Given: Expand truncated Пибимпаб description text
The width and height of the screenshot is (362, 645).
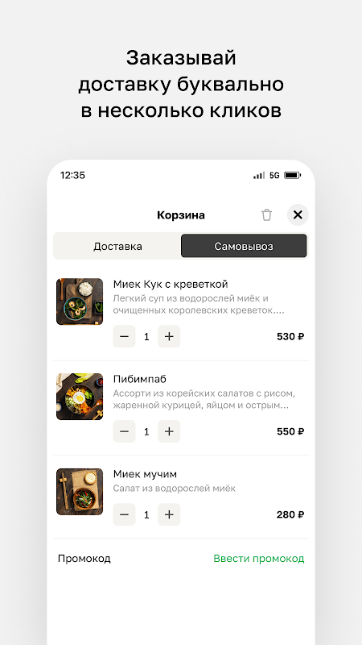Looking at the screenshot, I should coord(204,399).
